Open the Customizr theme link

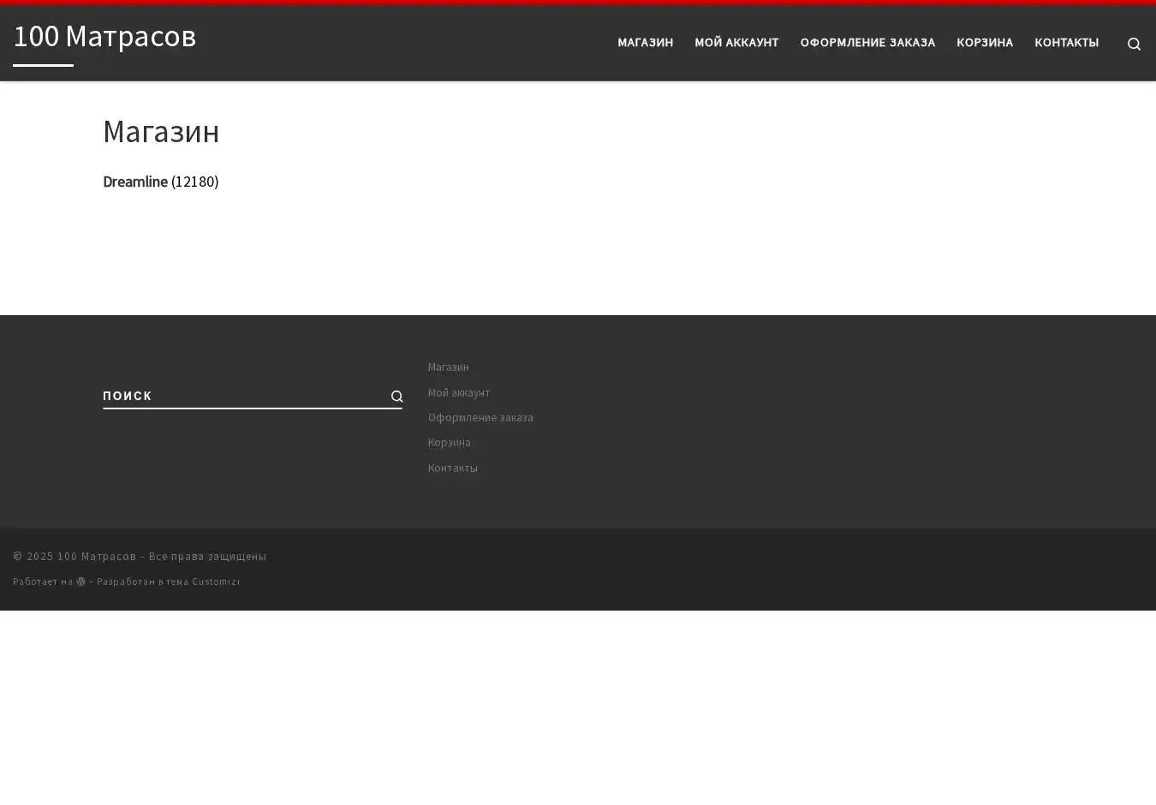pos(216,581)
